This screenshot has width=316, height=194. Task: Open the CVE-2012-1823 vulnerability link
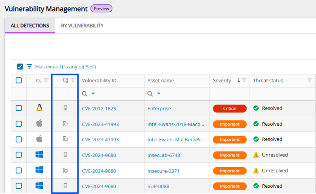99,109
